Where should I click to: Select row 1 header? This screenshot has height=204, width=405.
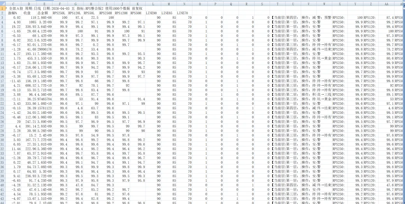pos(3,9)
